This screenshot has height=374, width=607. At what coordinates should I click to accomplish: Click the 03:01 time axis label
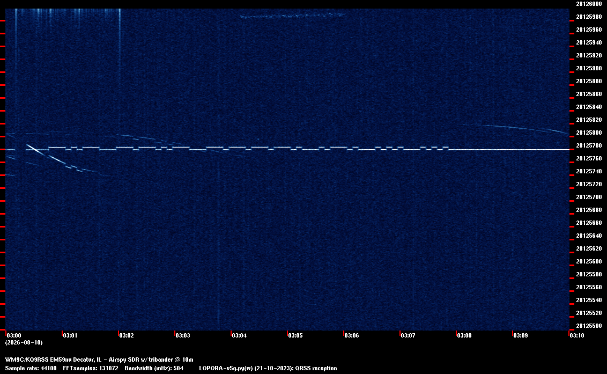pyautogui.click(x=70, y=335)
